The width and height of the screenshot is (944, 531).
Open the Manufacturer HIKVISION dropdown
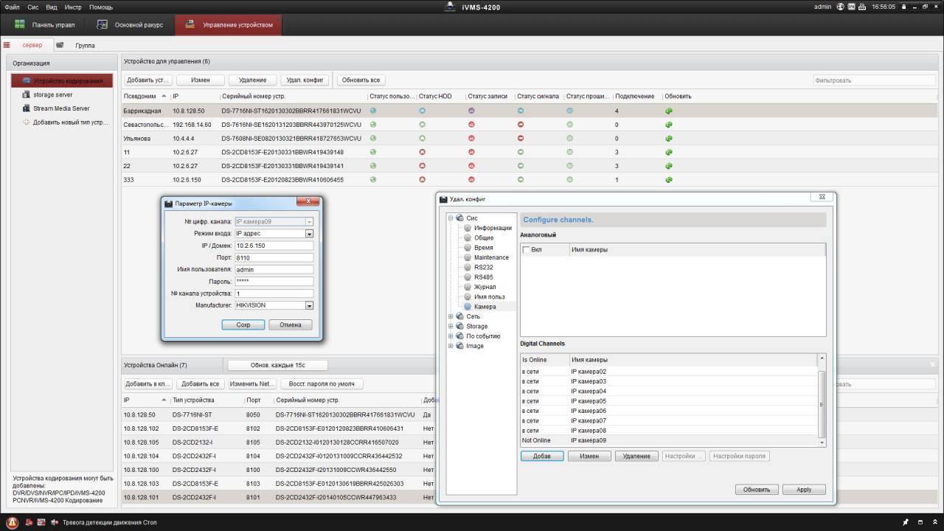pyautogui.click(x=309, y=305)
